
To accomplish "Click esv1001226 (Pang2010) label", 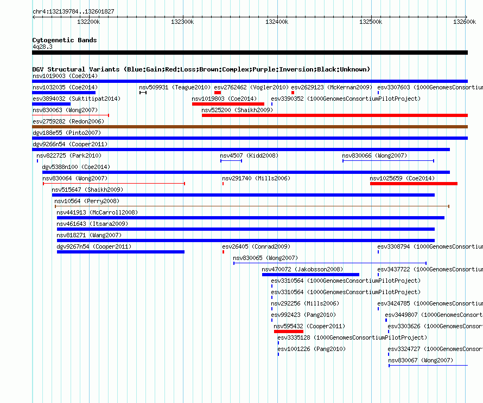I will coord(312,349).
